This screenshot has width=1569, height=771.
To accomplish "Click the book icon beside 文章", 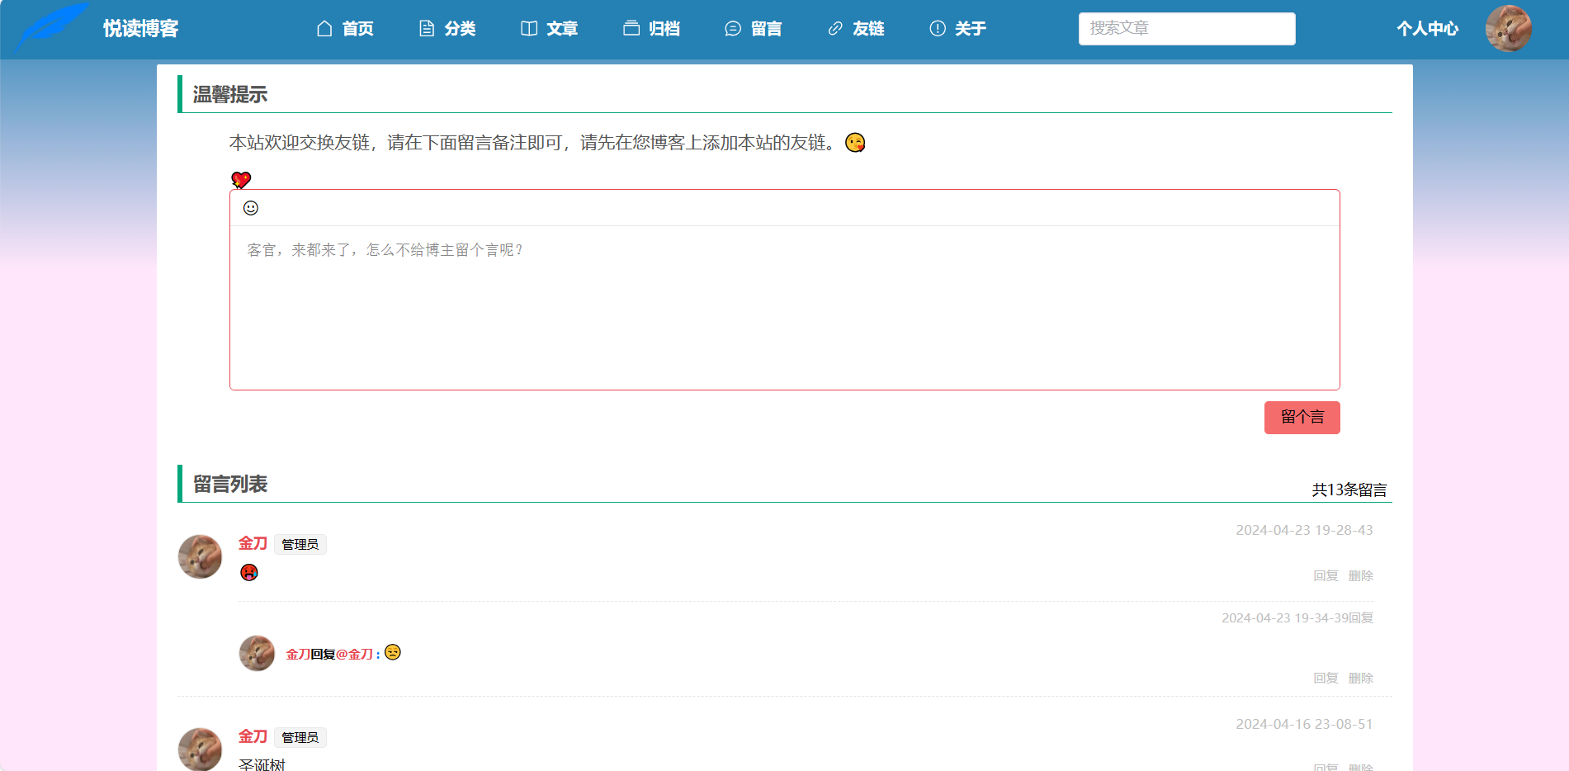I will coord(529,29).
